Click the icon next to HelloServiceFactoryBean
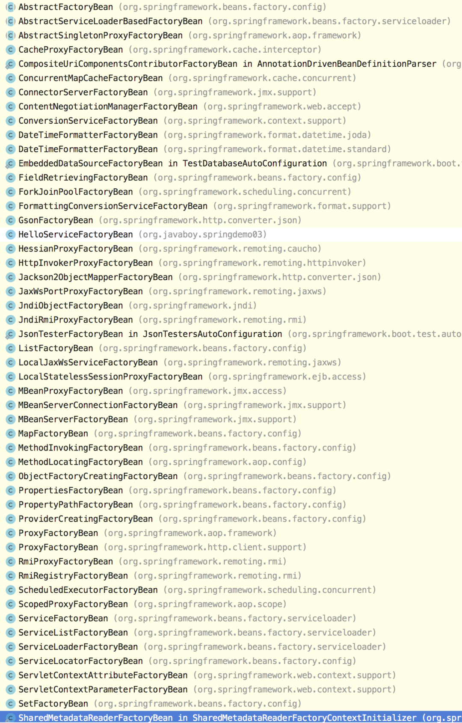 (x=10, y=234)
